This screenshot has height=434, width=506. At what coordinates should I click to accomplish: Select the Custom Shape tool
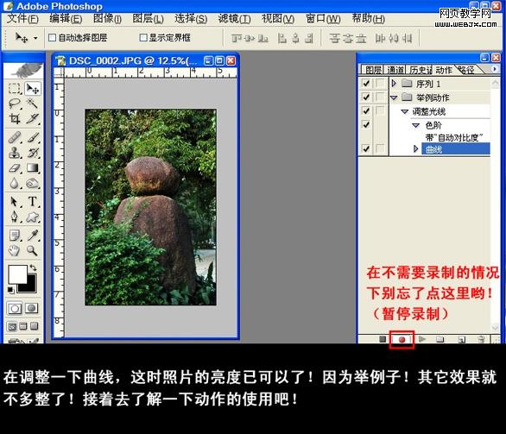pos(33,217)
